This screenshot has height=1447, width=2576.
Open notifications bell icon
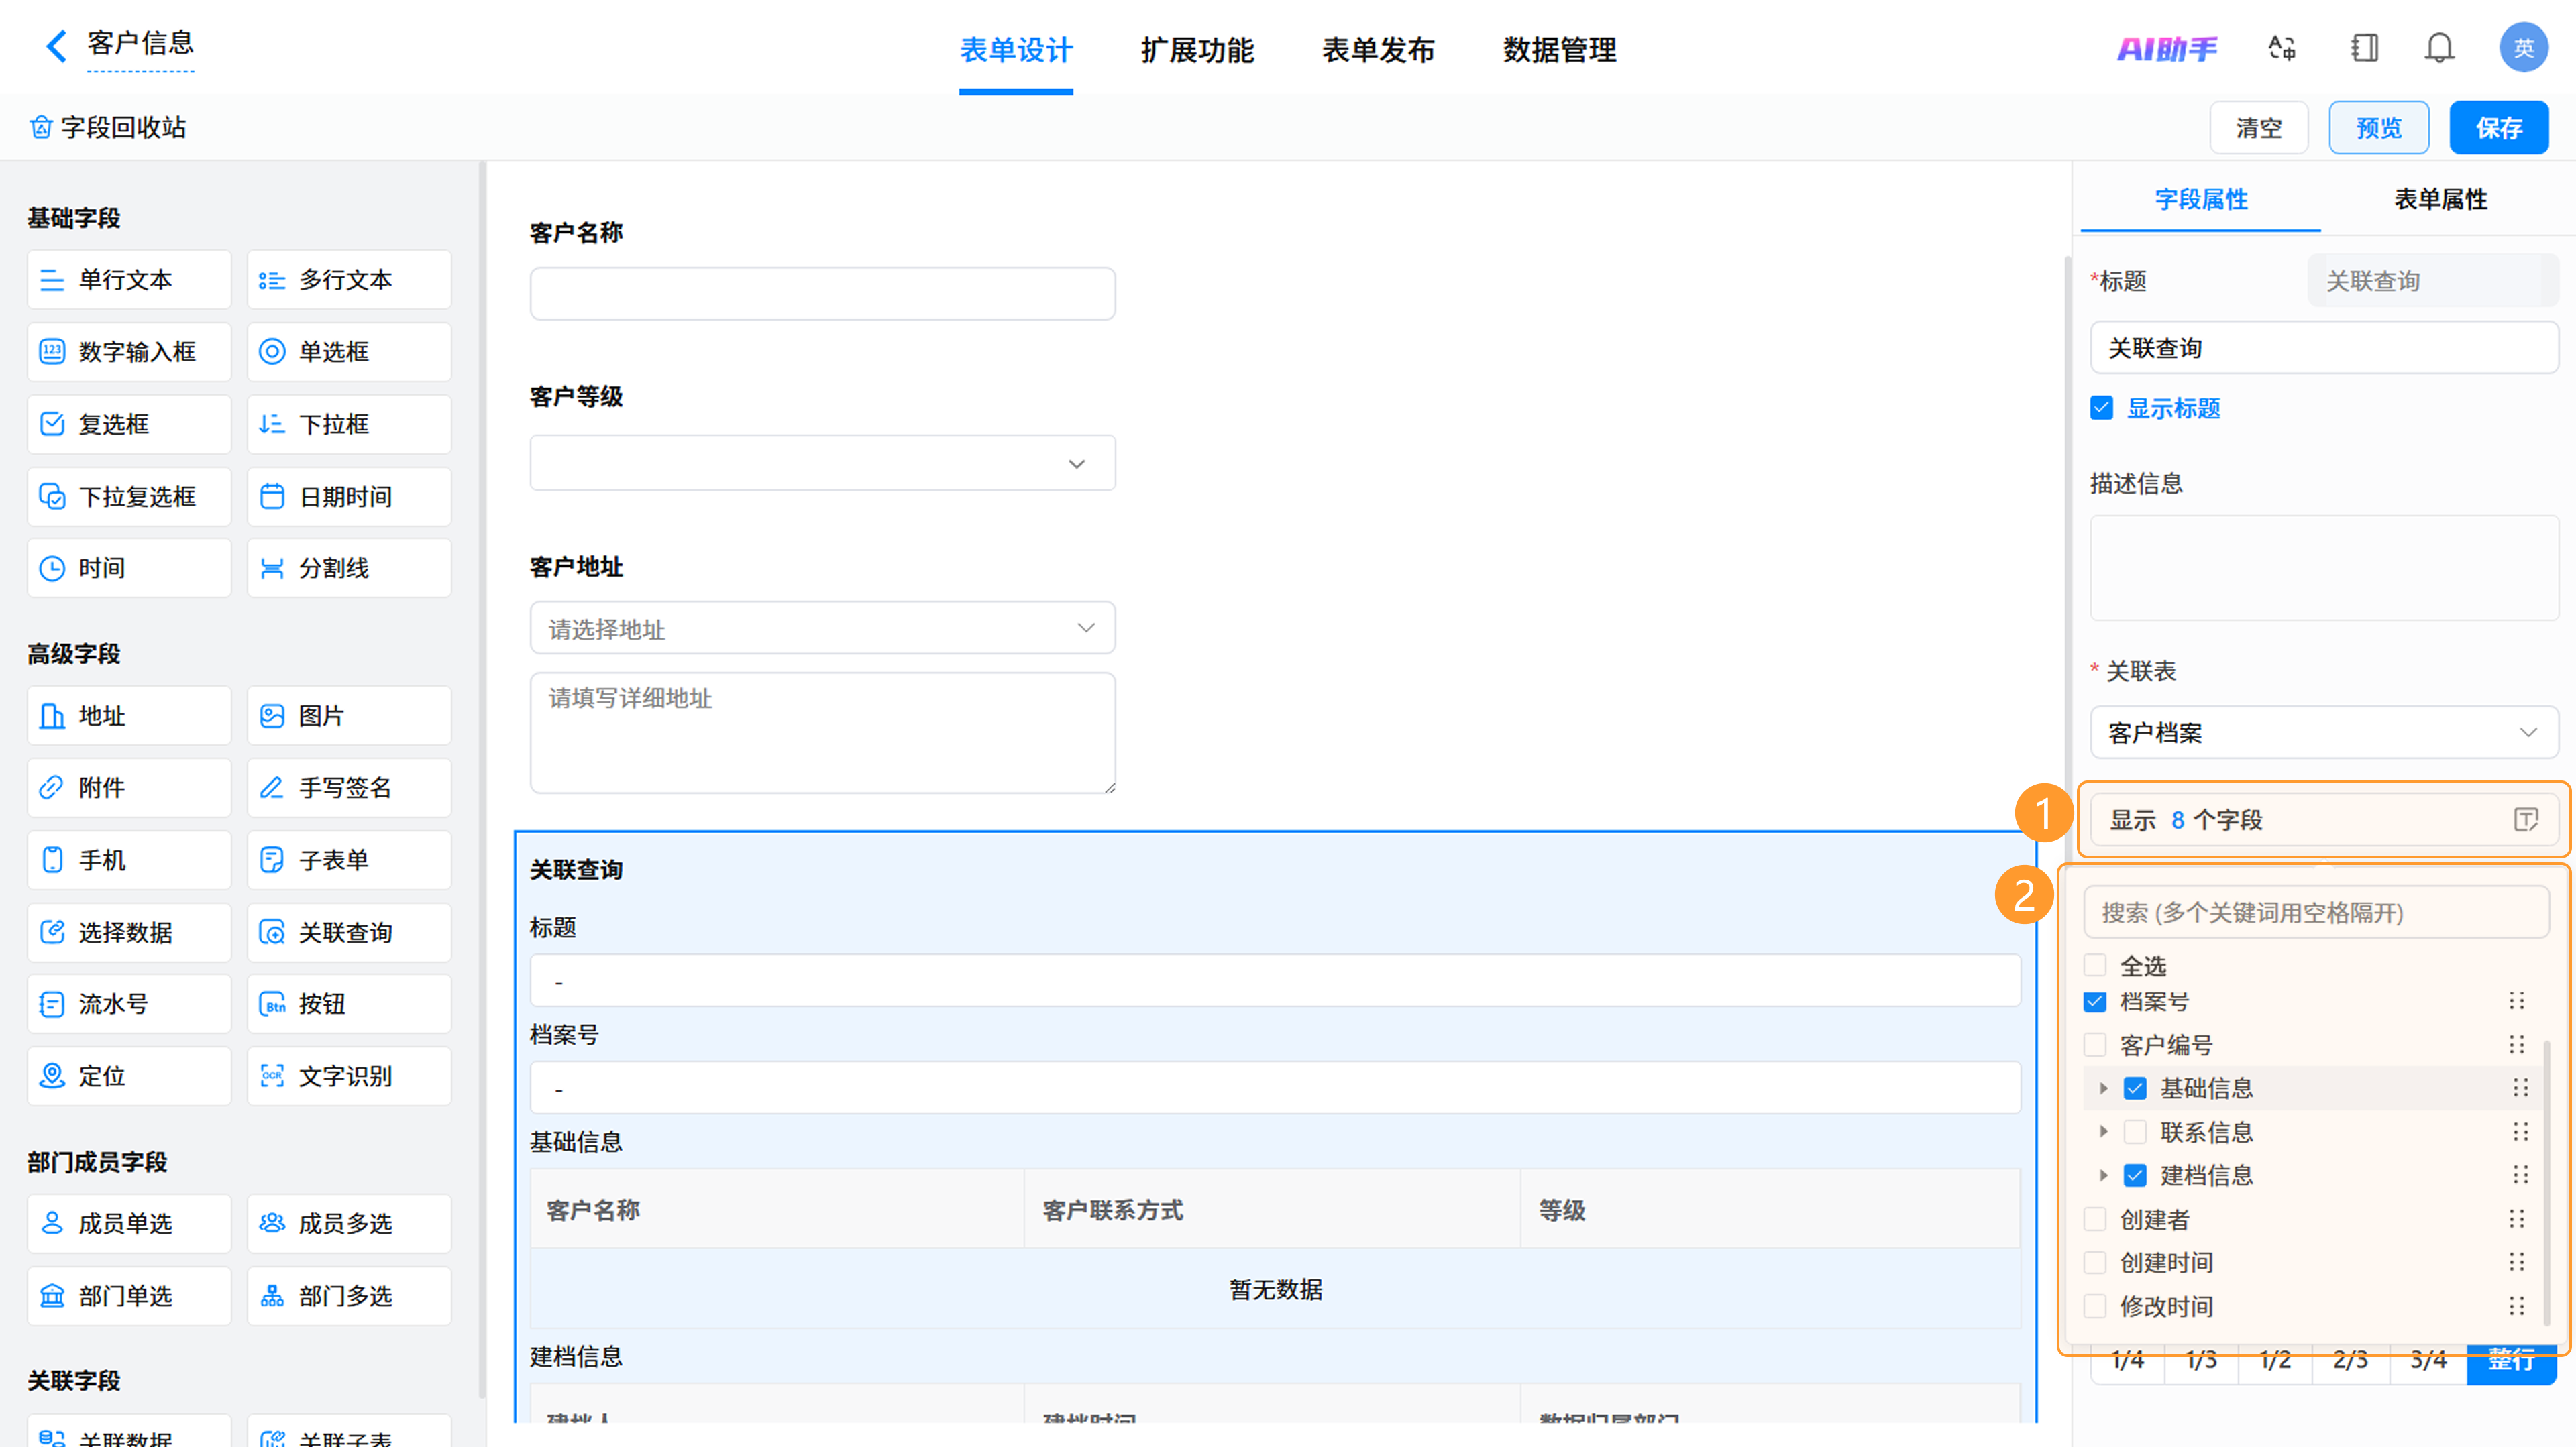coord(2440,47)
